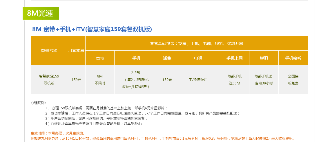Click the WiFi column header
Screen dimensions: 319x142
tap(264, 58)
